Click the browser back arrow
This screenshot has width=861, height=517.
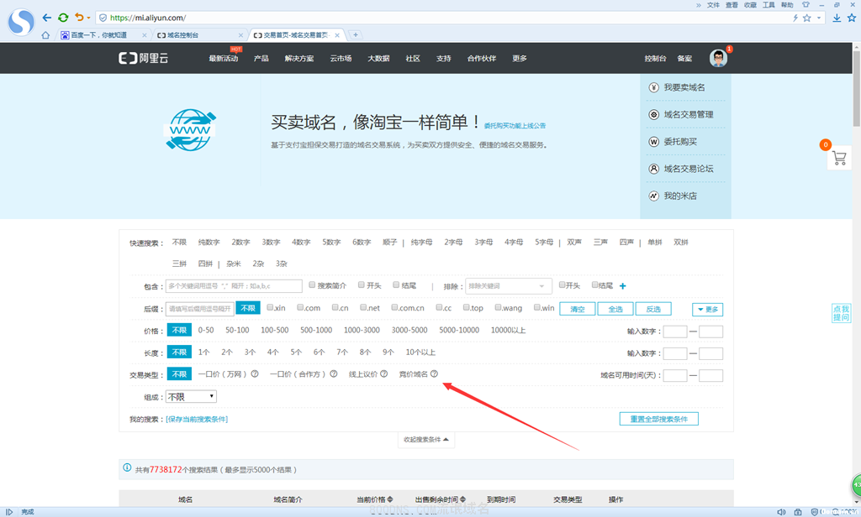[x=47, y=18]
